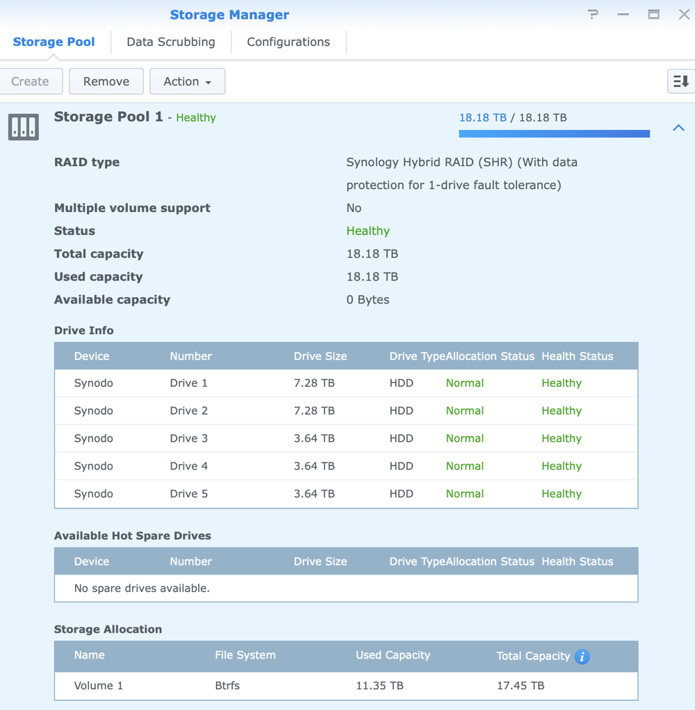The width and height of the screenshot is (695, 710).
Task: Open the help question mark icon
Action: click(593, 15)
